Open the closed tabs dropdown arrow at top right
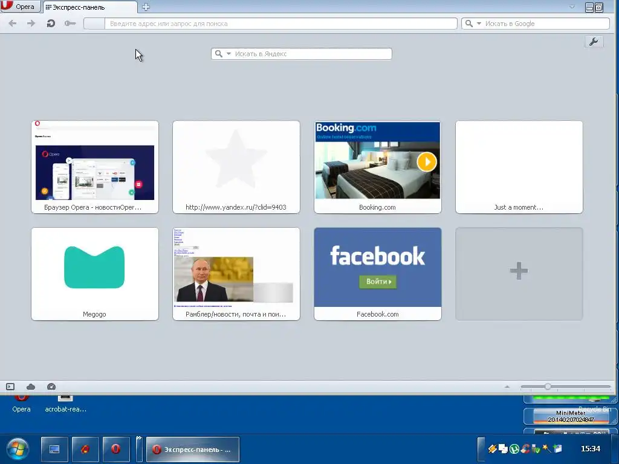Viewport: 619px width, 464px height. (572, 7)
